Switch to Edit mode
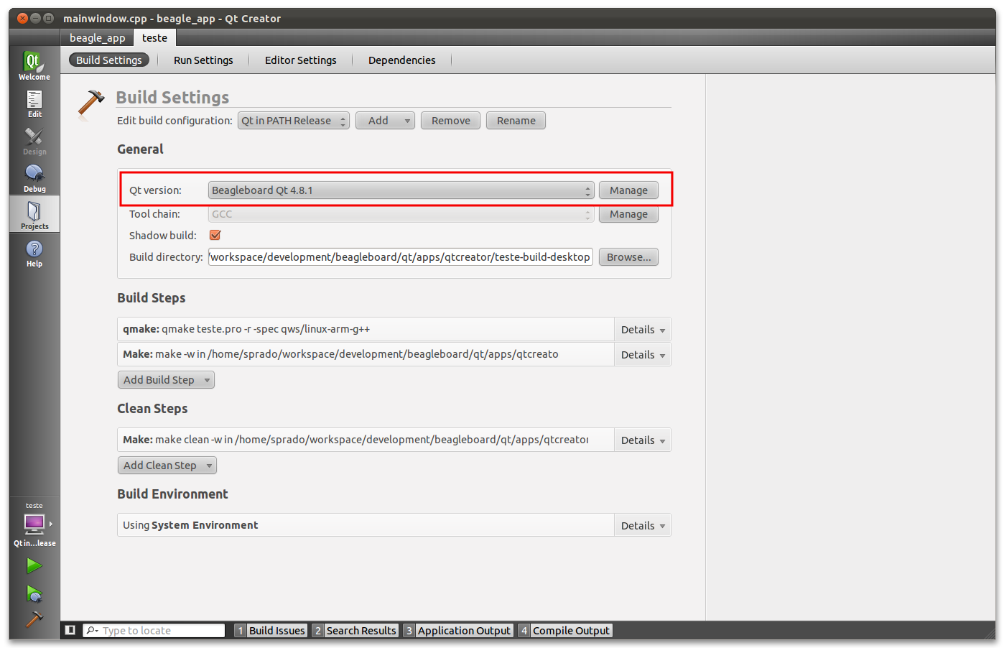1004x648 pixels. 34,103
